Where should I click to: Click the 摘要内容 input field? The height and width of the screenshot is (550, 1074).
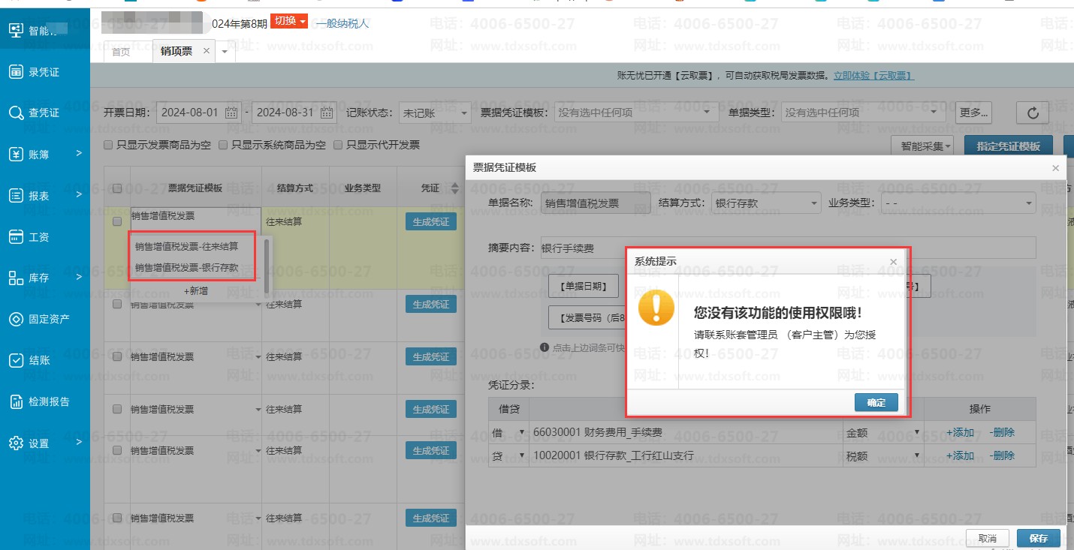click(x=586, y=248)
